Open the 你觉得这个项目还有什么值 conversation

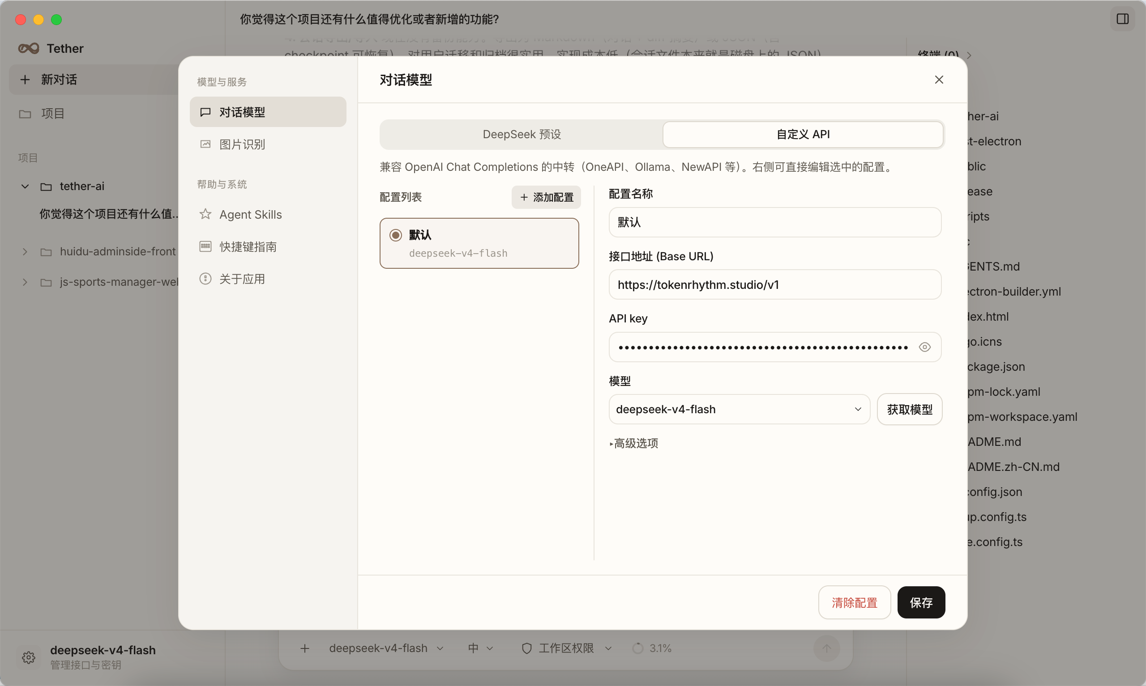[x=109, y=214]
